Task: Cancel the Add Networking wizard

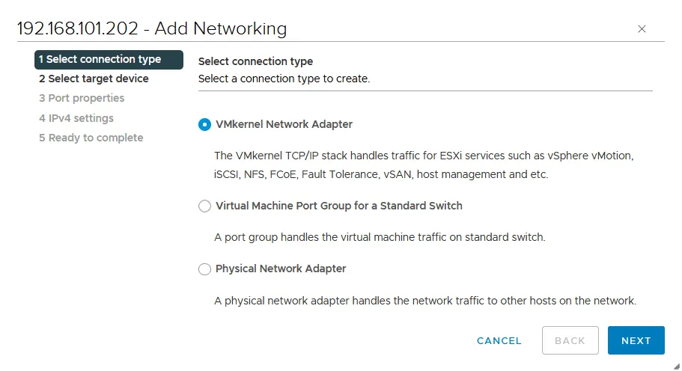Action: (x=499, y=340)
